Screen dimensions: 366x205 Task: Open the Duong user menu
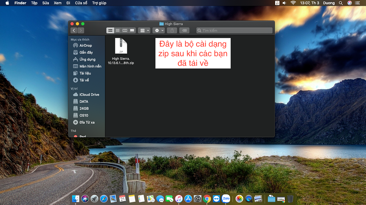(329, 3)
